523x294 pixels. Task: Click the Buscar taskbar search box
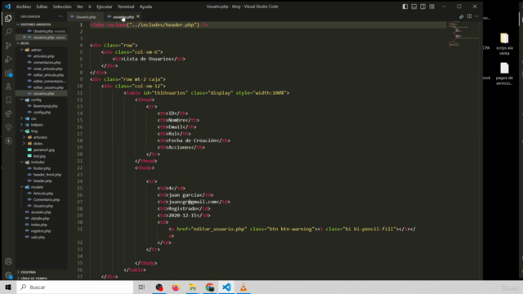[75, 287]
